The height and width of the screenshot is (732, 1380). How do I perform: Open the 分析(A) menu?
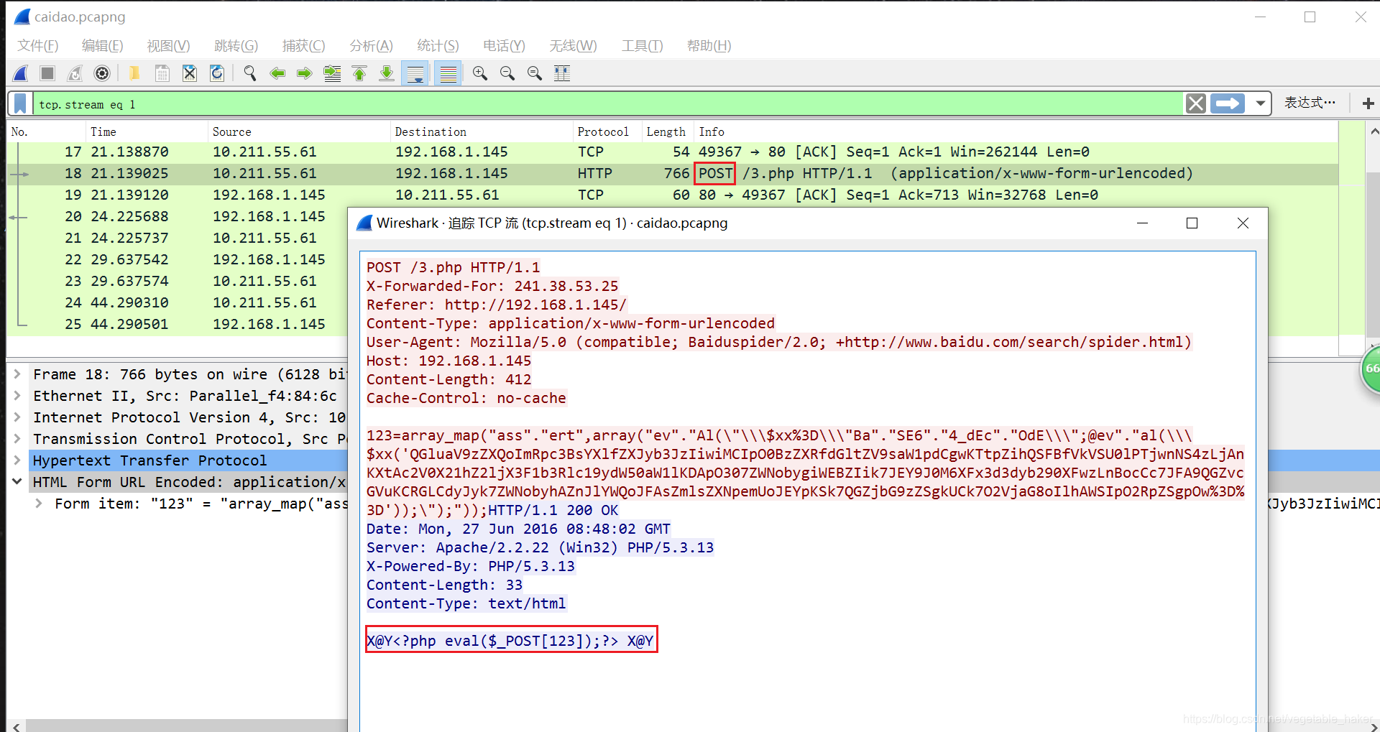(x=371, y=46)
